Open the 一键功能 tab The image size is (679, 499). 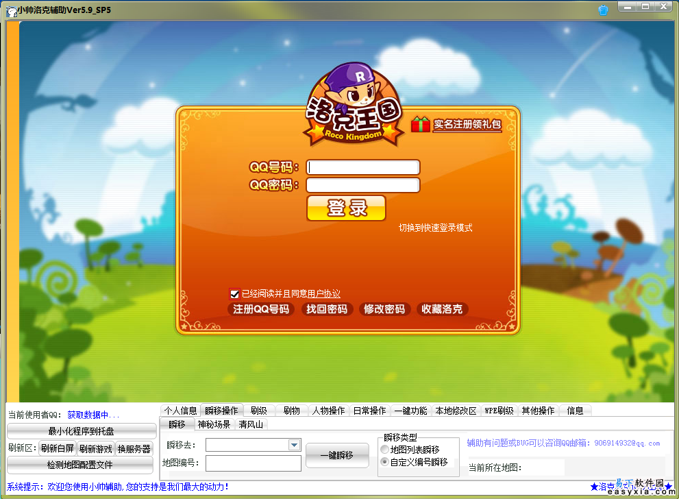pos(410,410)
